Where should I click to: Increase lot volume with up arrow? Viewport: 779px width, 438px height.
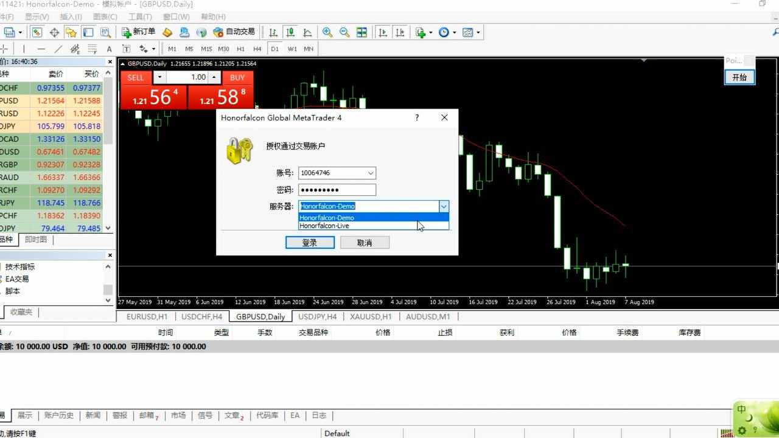coord(214,77)
